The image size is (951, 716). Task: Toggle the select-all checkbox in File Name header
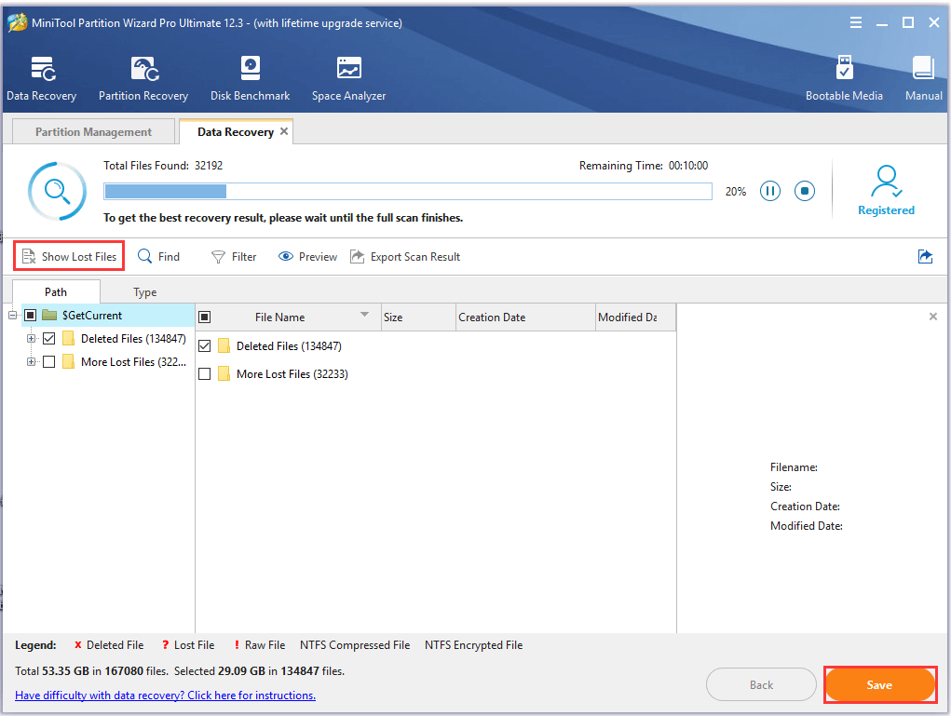click(x=204, y=317)
